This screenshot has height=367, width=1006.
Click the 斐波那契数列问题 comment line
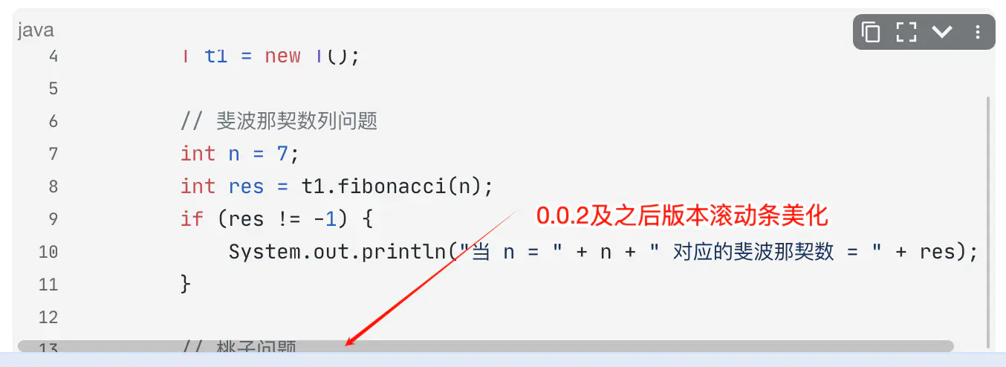(x=296, y=121)
